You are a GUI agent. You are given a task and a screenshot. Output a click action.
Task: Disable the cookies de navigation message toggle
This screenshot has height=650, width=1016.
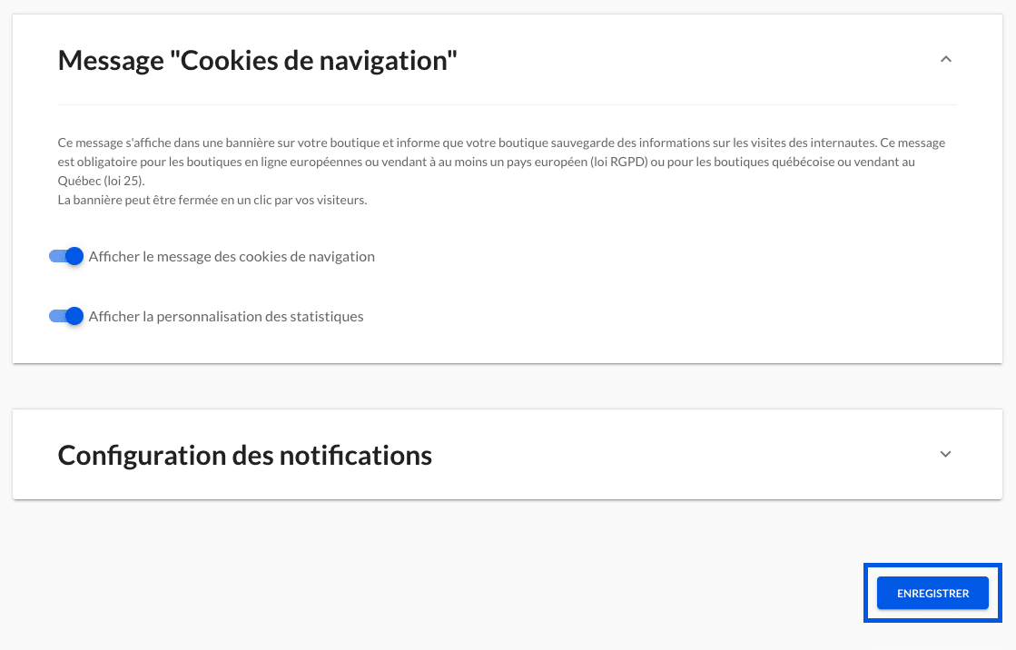66,257
